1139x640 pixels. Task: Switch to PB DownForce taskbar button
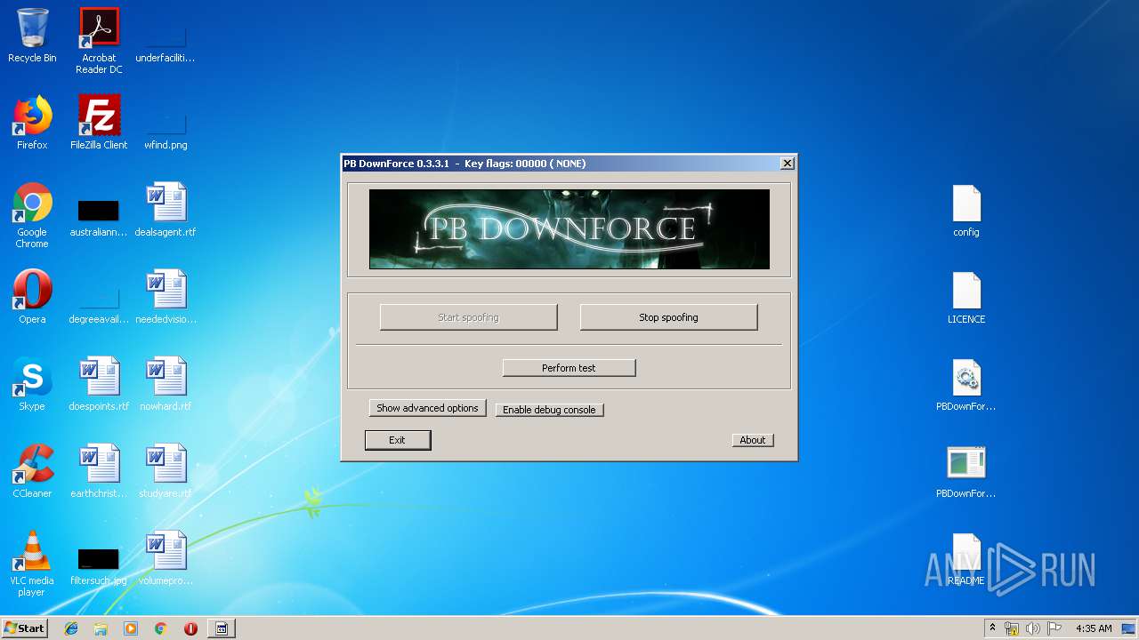click(222, 628)
